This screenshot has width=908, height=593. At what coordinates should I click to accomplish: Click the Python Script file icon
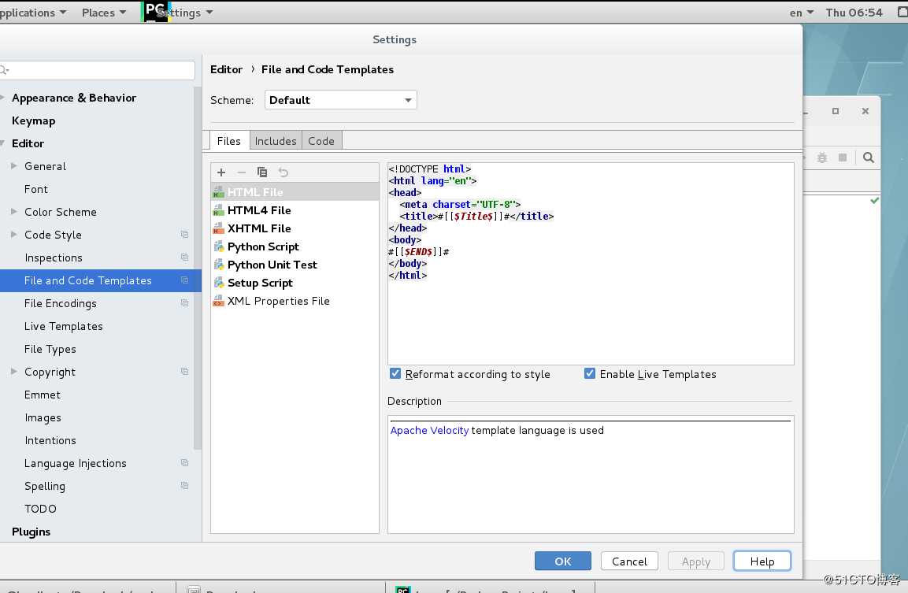[x=218, y=246]
